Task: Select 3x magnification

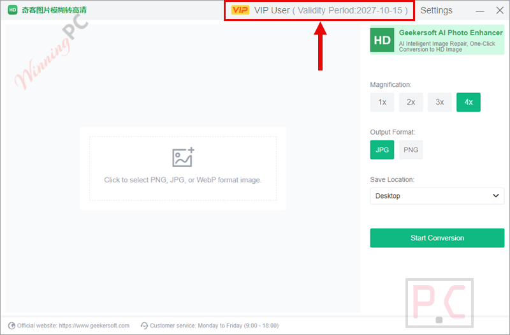Action: pos(440,102)
